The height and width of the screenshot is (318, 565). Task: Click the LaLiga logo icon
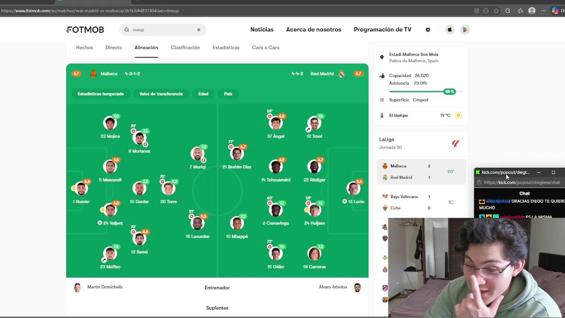455,144
